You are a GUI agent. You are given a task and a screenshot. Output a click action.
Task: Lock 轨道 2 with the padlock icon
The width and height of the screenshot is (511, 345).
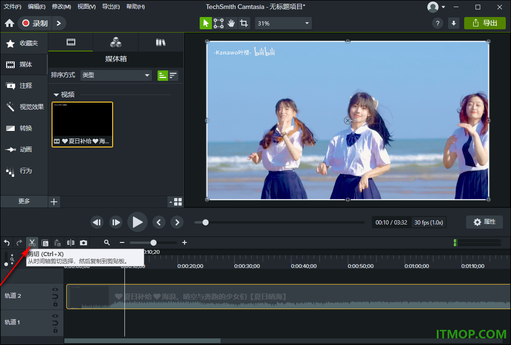[x=55, y=304]
